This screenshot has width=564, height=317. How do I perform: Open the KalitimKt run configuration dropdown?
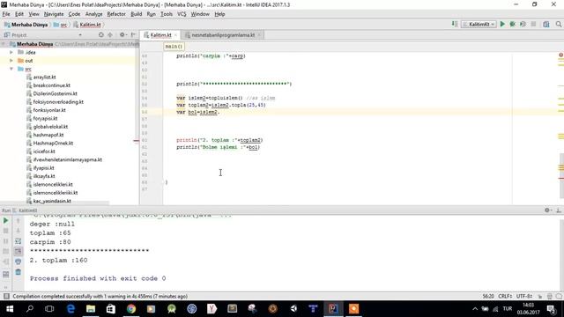(x=479, y=24)
